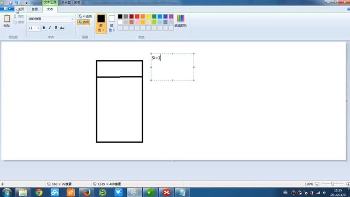Select Opaque (不透明) background option
The image size is (350, 197).
click(85, 16)
